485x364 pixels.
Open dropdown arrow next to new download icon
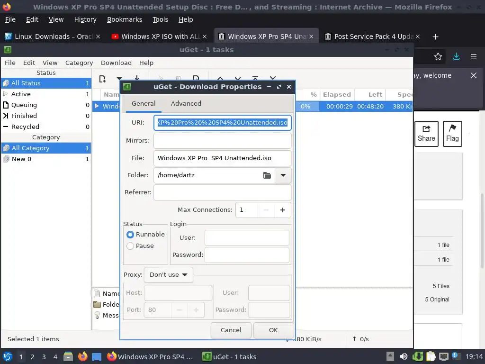click(119, 79)
